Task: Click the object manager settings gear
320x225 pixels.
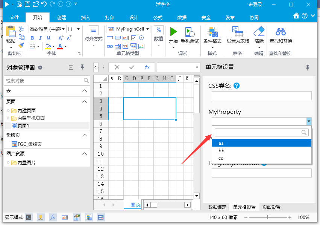Action: coord(40,68)
